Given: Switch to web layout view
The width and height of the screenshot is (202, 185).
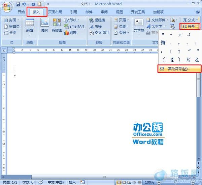Looking at the screenshot, I should [x=129, y=182].
